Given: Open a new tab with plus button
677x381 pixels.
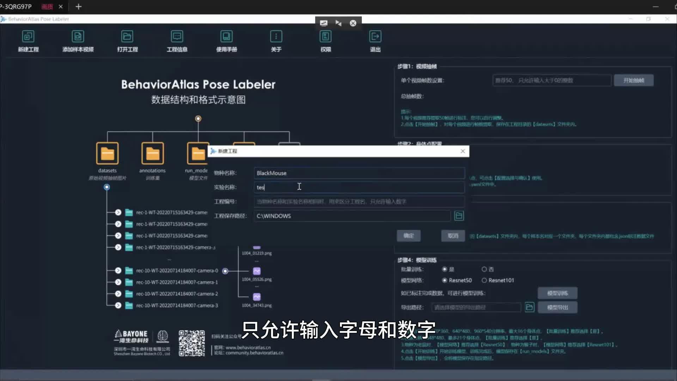Looking at the screenshot, I should click(79, 7).
